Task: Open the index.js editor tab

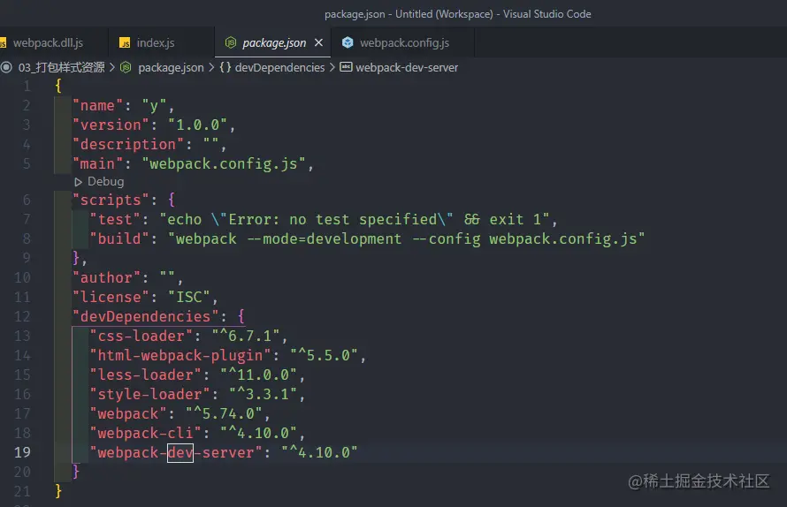Action: [x=156, y=43]
